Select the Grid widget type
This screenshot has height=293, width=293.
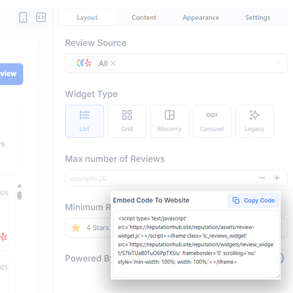(127, 121)
